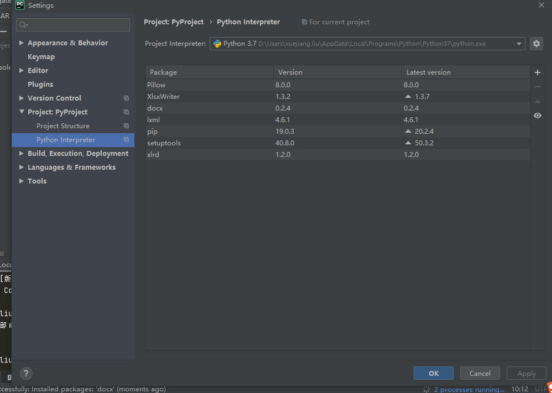Expand Appearance & Behavior section
Viewport: 552px width, 393px height.
[22, 43]
